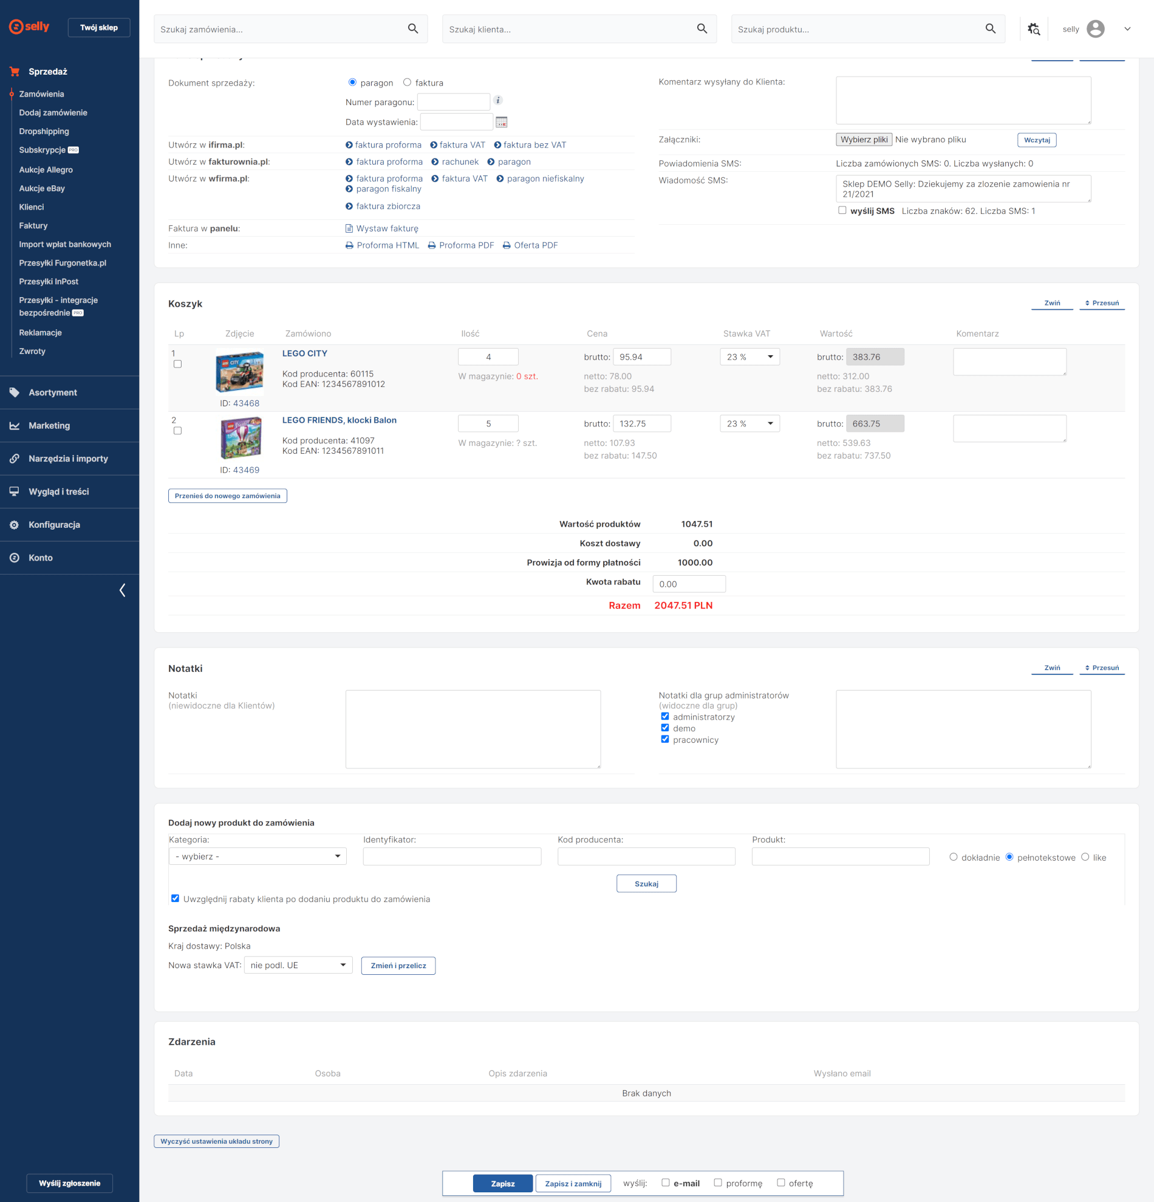The image size is (1154, 1202).
Task: Click the Marketing chart icon
Action: (x=15, y=426)
